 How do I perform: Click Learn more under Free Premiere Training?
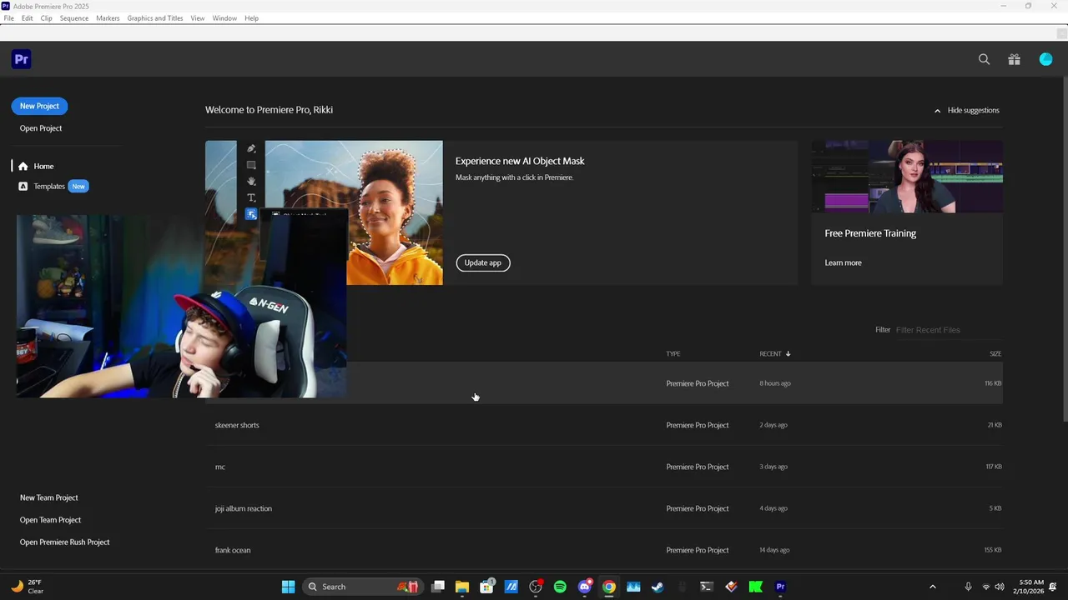pyautogui.click(x=843, y=262)
